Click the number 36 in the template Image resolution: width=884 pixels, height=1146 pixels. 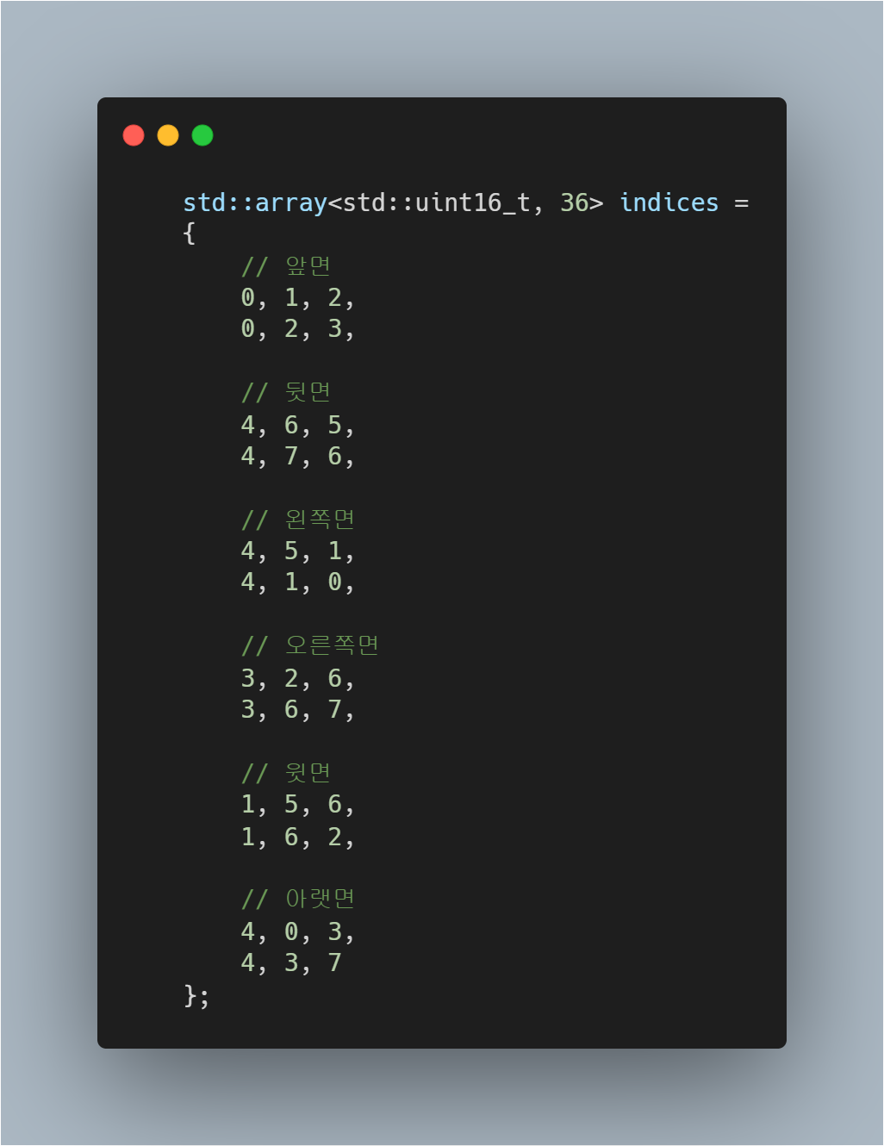click(574, 203)
